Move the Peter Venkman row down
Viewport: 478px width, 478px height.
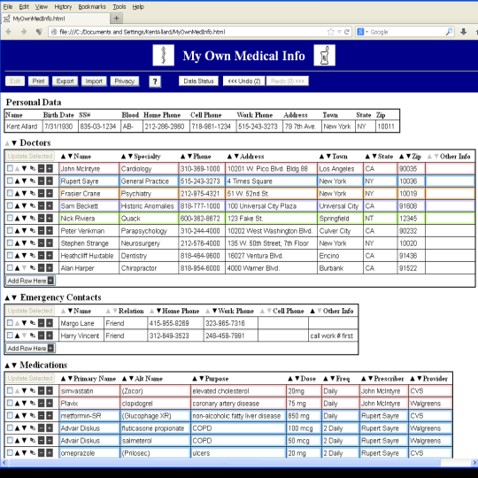(24, 231)
